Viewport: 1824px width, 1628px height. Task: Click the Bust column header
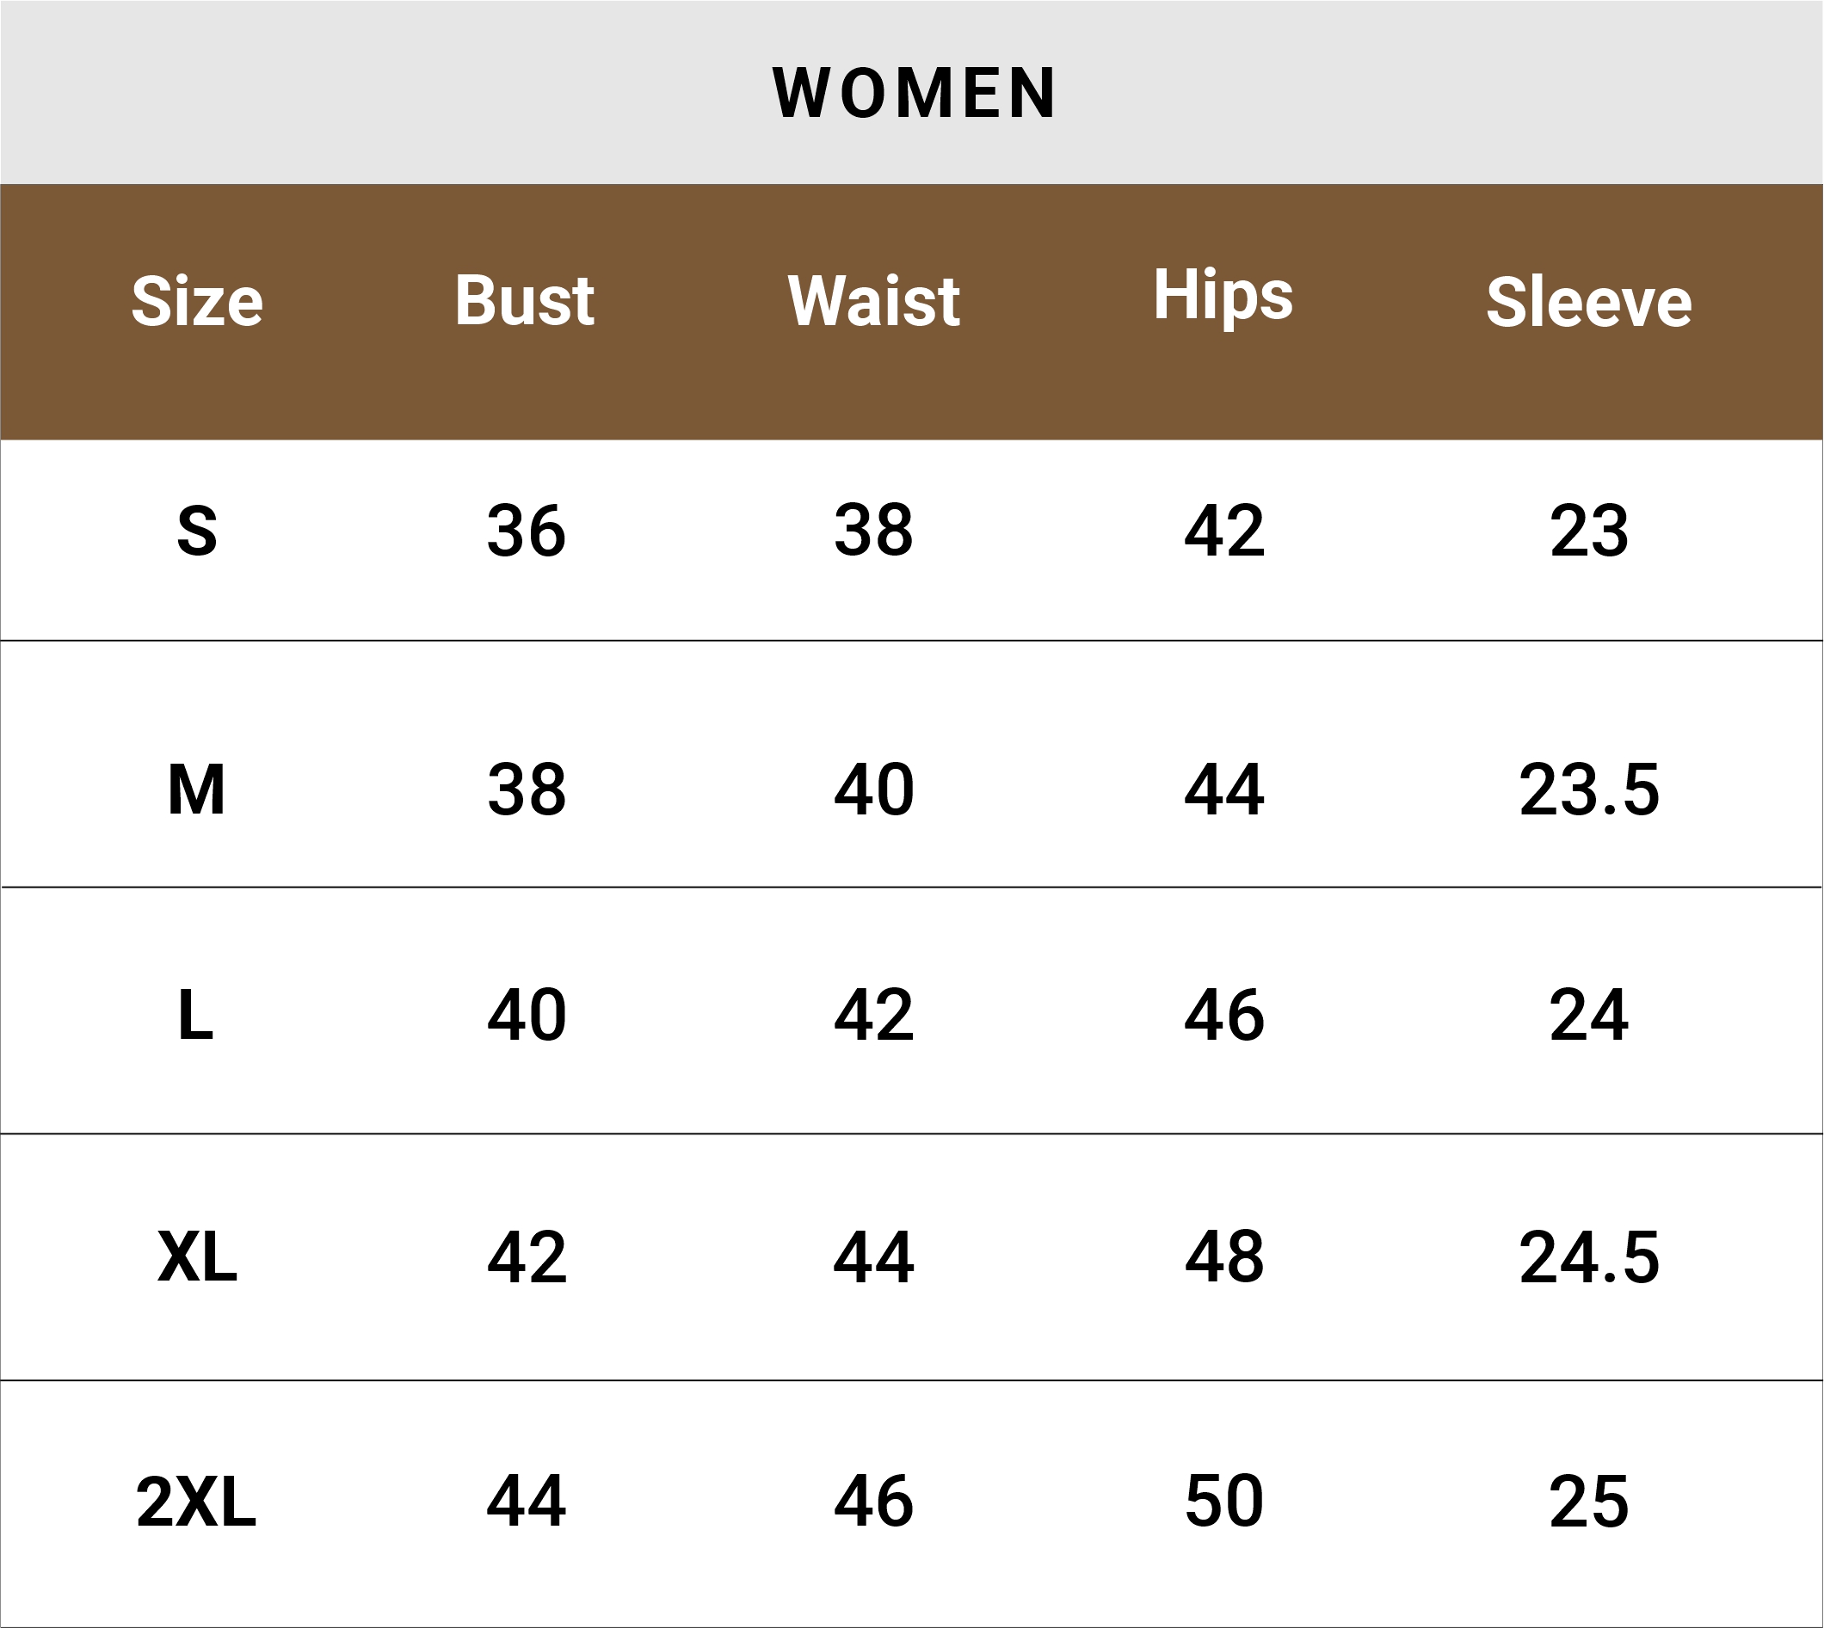coord(525,300)
